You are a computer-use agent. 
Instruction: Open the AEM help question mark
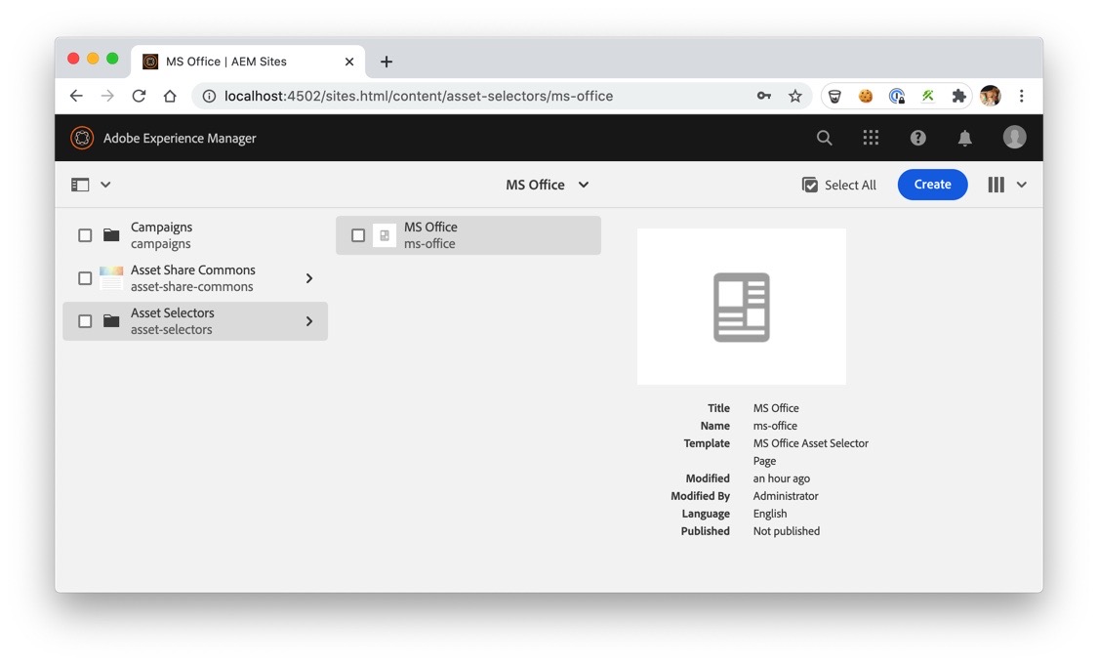[x=918, y=138]
